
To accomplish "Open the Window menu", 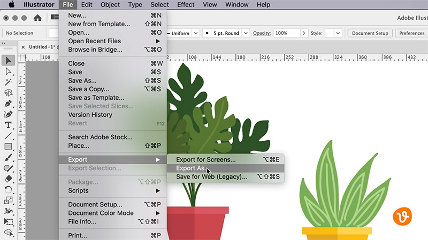I will point(236,5).
